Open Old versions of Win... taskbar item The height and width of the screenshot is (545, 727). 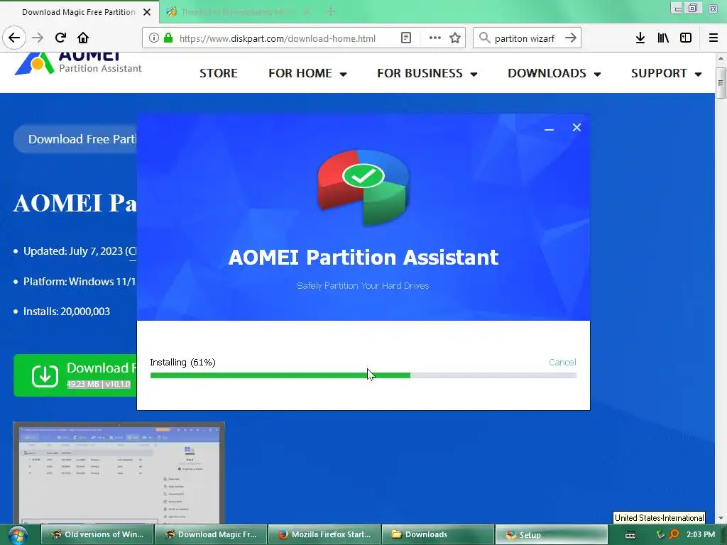tap(97, 534)
